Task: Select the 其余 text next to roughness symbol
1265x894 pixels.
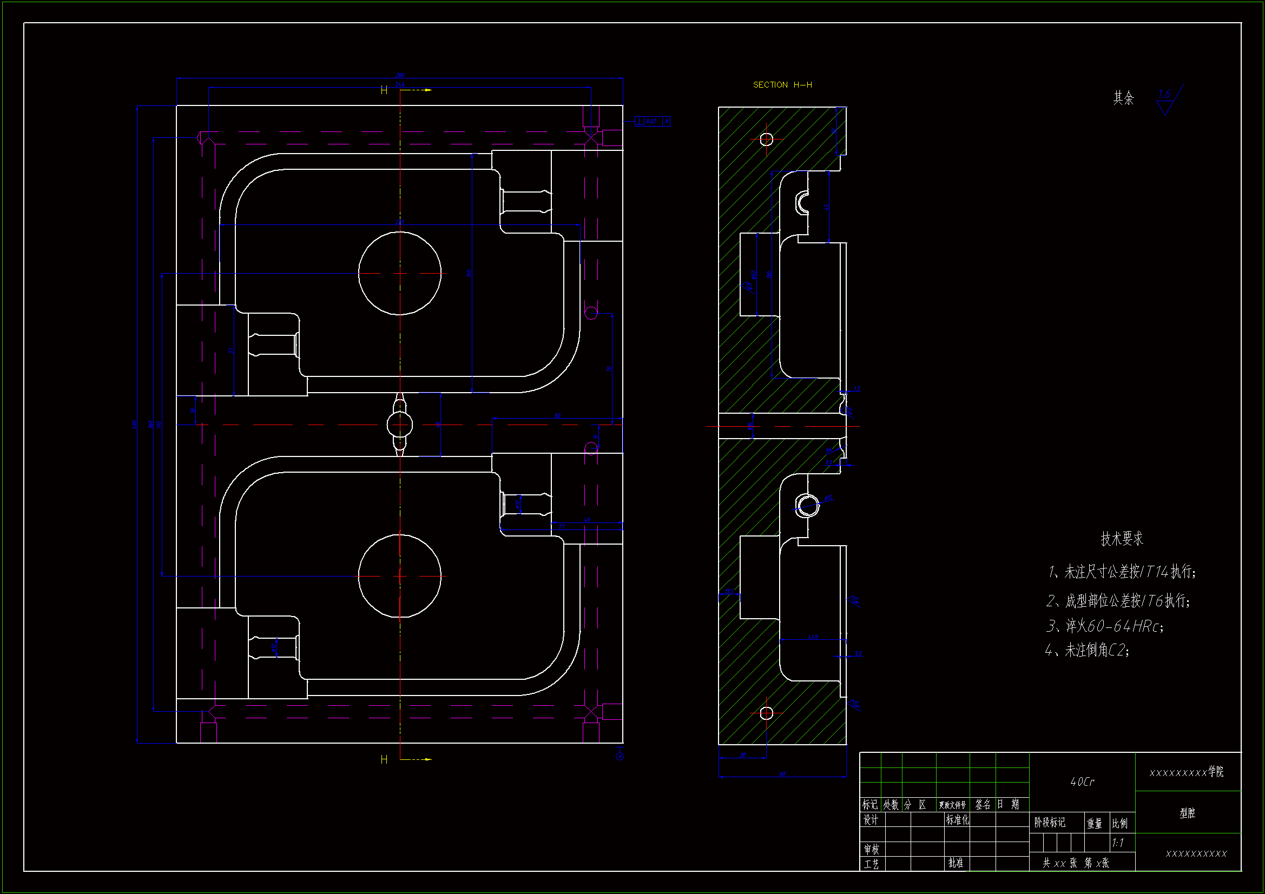Action: pos(1123,98)
